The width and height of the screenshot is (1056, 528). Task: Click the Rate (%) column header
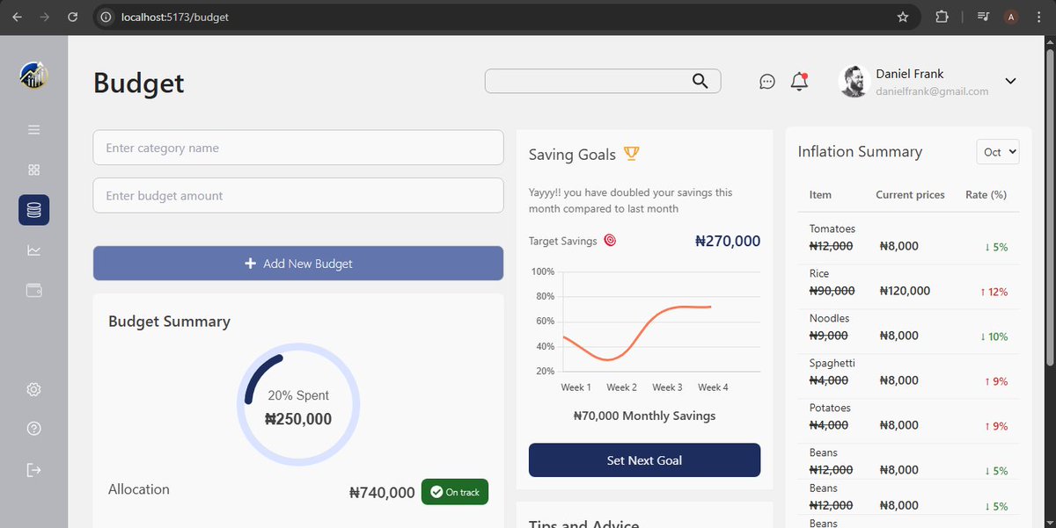[x=986, y=194]
